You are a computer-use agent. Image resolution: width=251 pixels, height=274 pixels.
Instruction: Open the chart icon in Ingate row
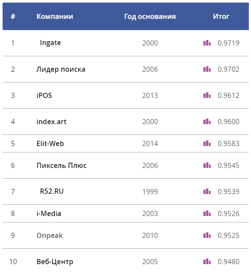point(207,43)
